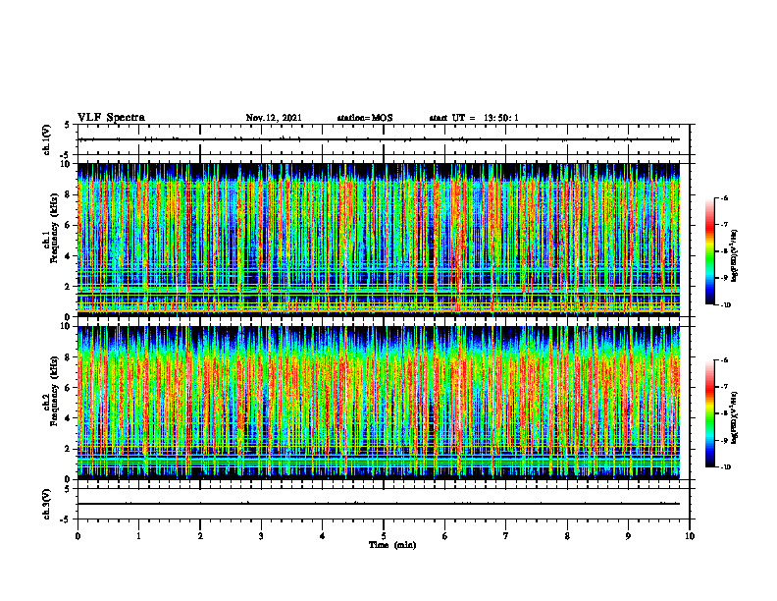Screen dimensions: 777x601
Task: Click the ch.2 spectrogram color scale bar
Action: pos(709,413)
